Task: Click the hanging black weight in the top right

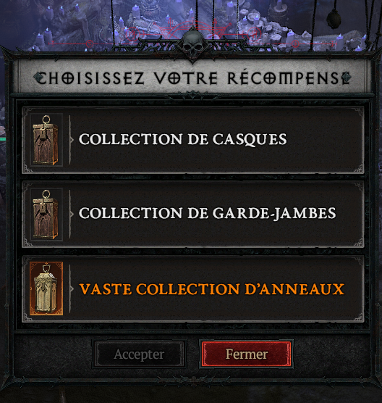Action: point(334,19)
